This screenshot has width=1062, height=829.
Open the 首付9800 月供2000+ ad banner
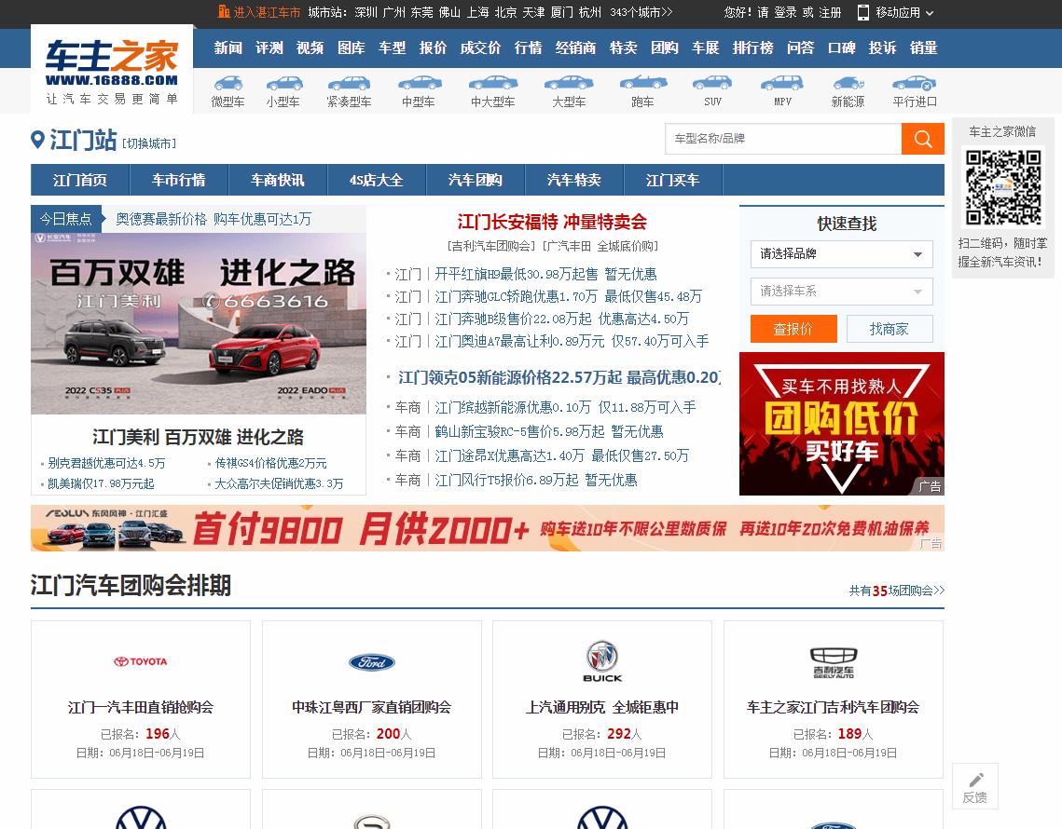[x=488, y=528]
